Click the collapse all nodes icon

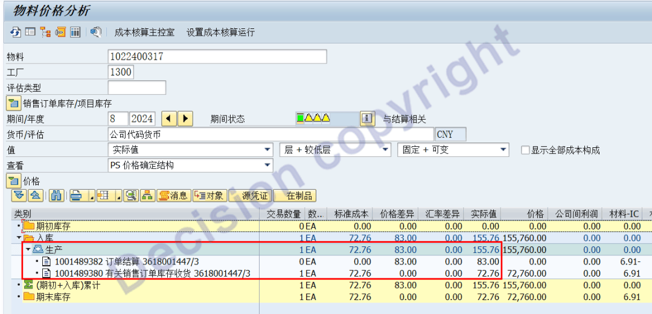pyautogui.click(x=34, y=195)
